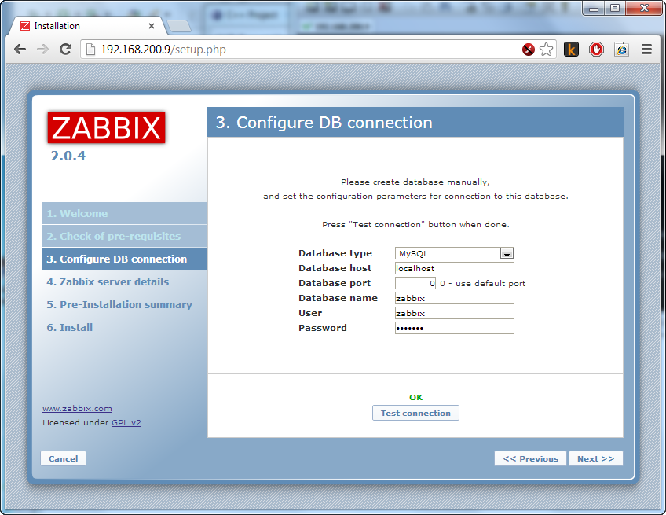Image resolution: width=666 pixels, height=515 pixels.
Task: Click the page heading 3. Configure DB connection
Action: tap(324, 123)
